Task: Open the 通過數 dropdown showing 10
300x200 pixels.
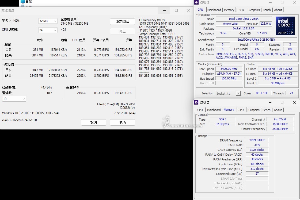Action: 14,99
